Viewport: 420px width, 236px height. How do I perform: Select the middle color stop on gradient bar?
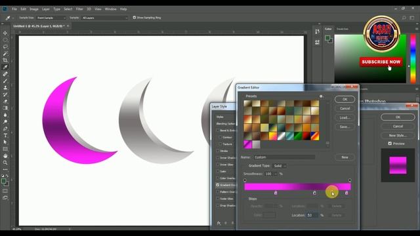314,193
